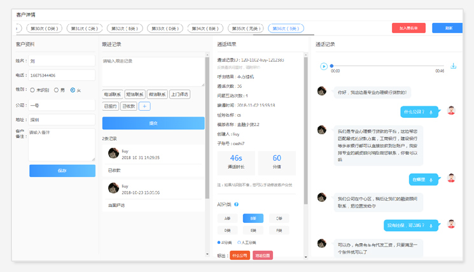Click the bot avatar beside the greeting message
Screen dimensions: 474x272
click(322, 90)
